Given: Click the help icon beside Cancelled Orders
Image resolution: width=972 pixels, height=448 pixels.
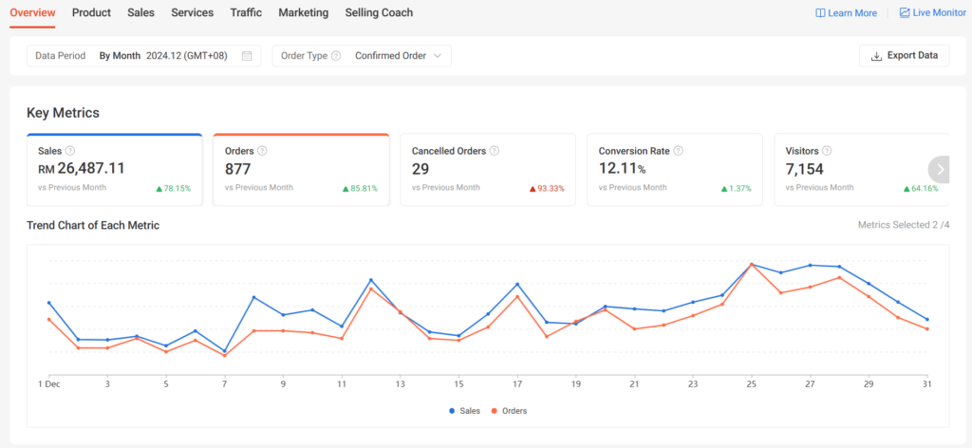Looking at the screenshot, I should (x=495, y=151).
